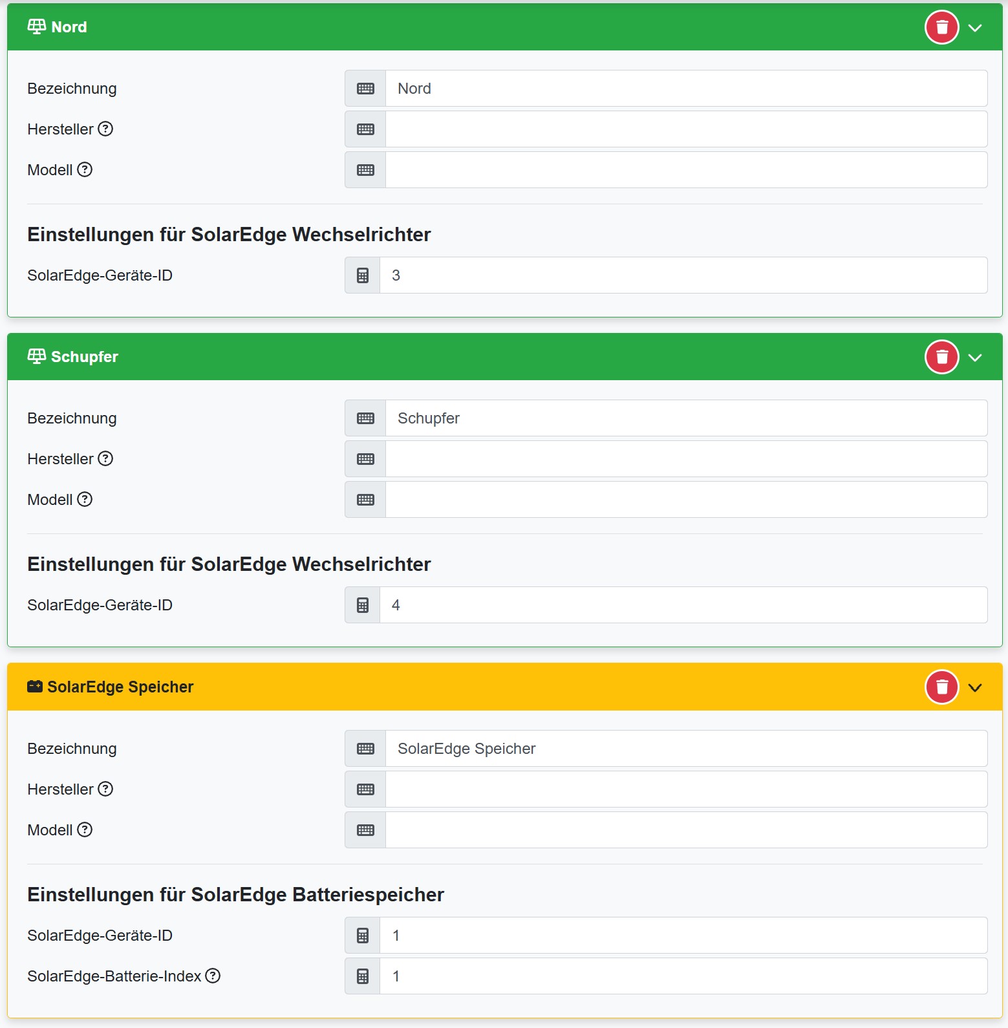The width and height of the screenshot is (1008, 1028).
Task: Show help for Schupfer Modell field
Action: pyautogui.click(x=85, y=499)
